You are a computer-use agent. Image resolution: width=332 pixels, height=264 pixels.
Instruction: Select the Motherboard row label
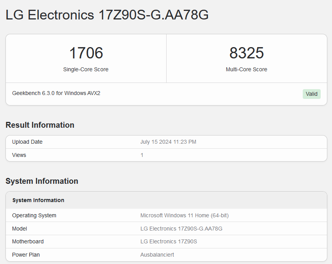pos(28,241)
